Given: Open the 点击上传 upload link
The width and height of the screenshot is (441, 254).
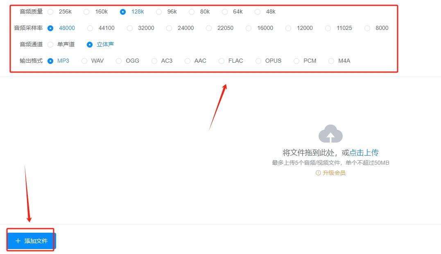Looking at the screenshot, I should 364,153.
